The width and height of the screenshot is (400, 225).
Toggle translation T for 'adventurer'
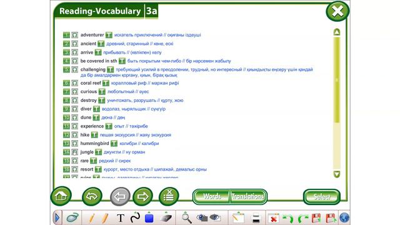[x=109, y=35]
